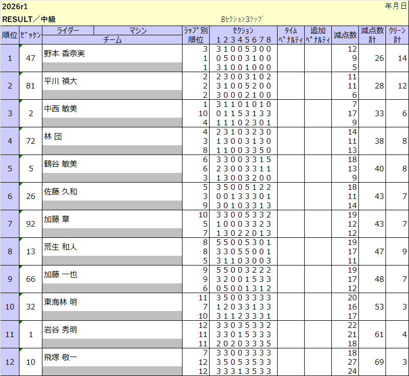Select rider name 飛塚 敬一
Screen dimensions: 409x376
[x=61, y=357]
